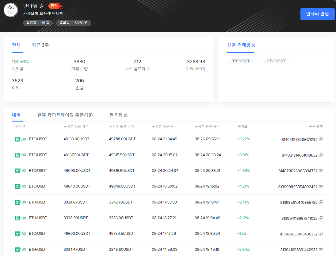Click the 팔로워 수 50/50 명 badge
Screen dimensions: 336x256
[x=74, y=23]
